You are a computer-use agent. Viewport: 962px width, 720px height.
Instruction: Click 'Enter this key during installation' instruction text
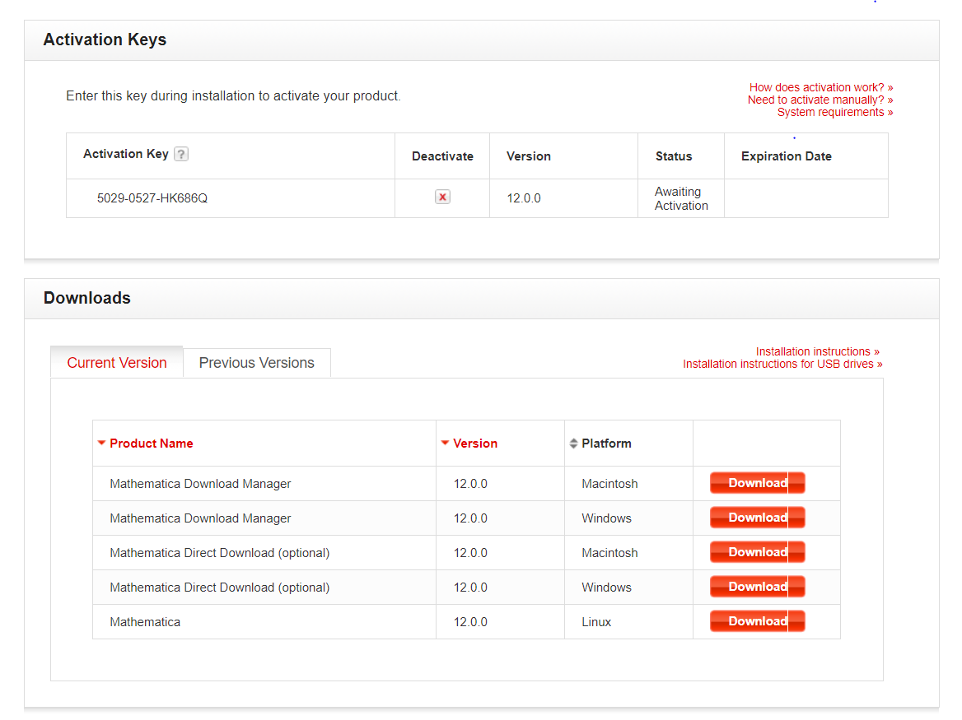click(233, 96)
